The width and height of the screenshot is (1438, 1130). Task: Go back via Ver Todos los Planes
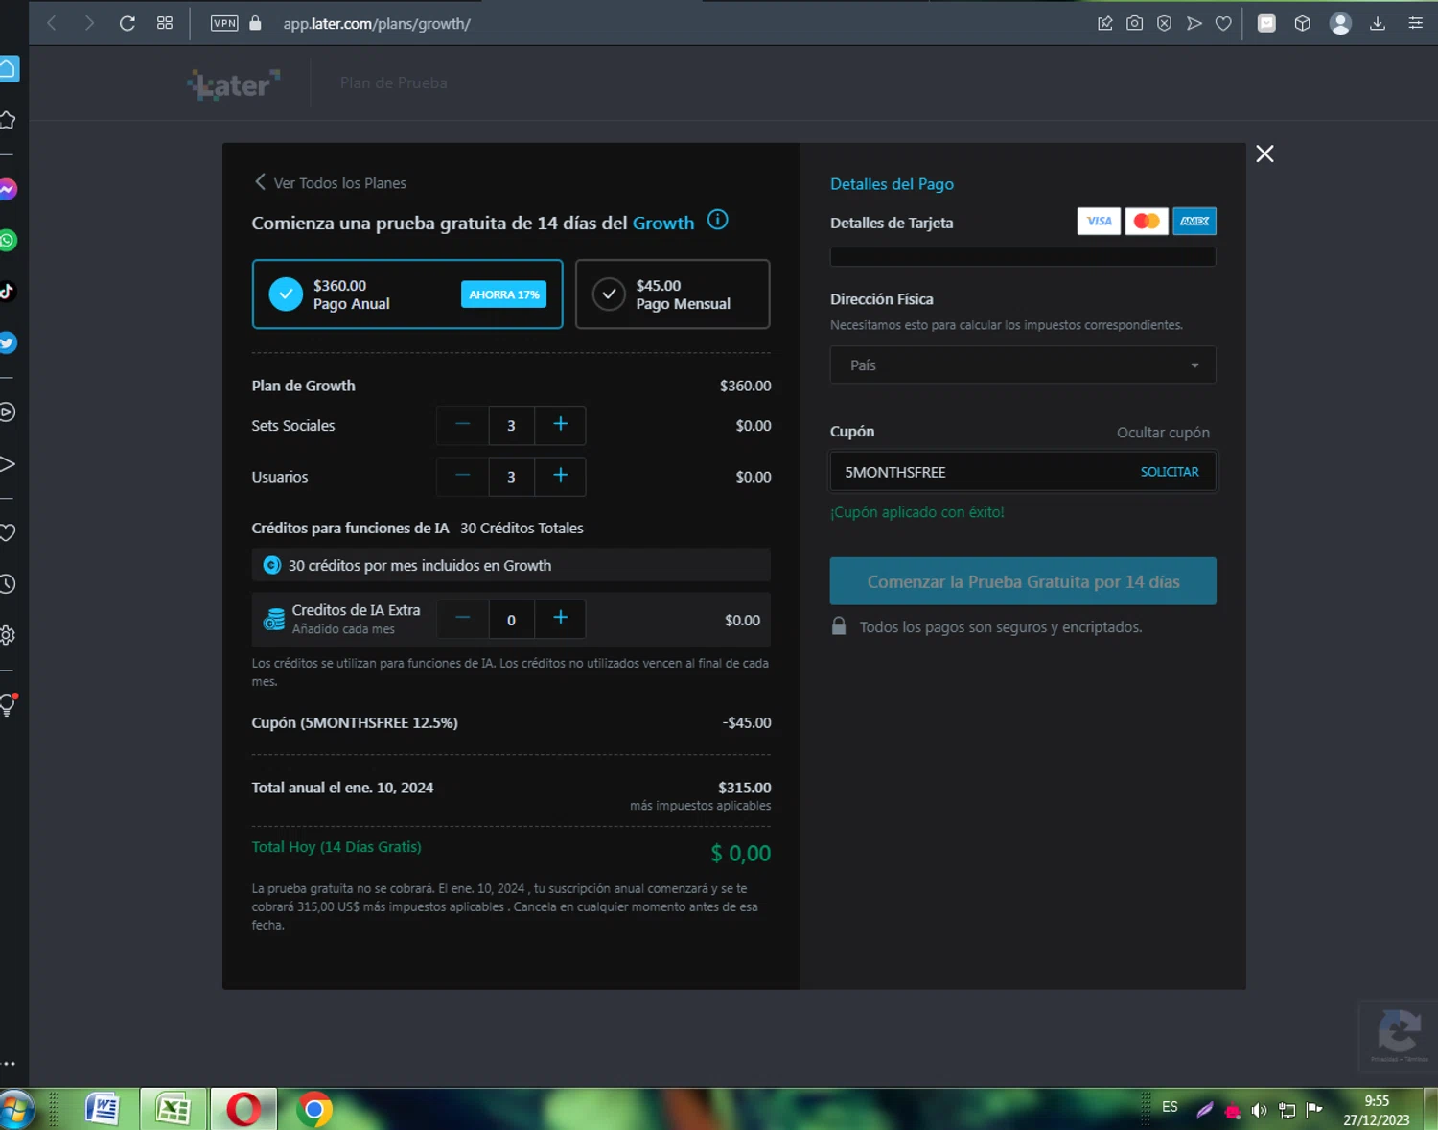click(x=330, y=182)
